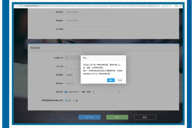Click the 移动电话 input field
This screenshot has height=128, width=194.
89,12
